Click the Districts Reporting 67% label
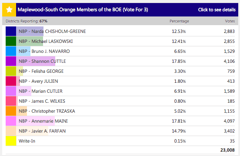 point(27,21)
